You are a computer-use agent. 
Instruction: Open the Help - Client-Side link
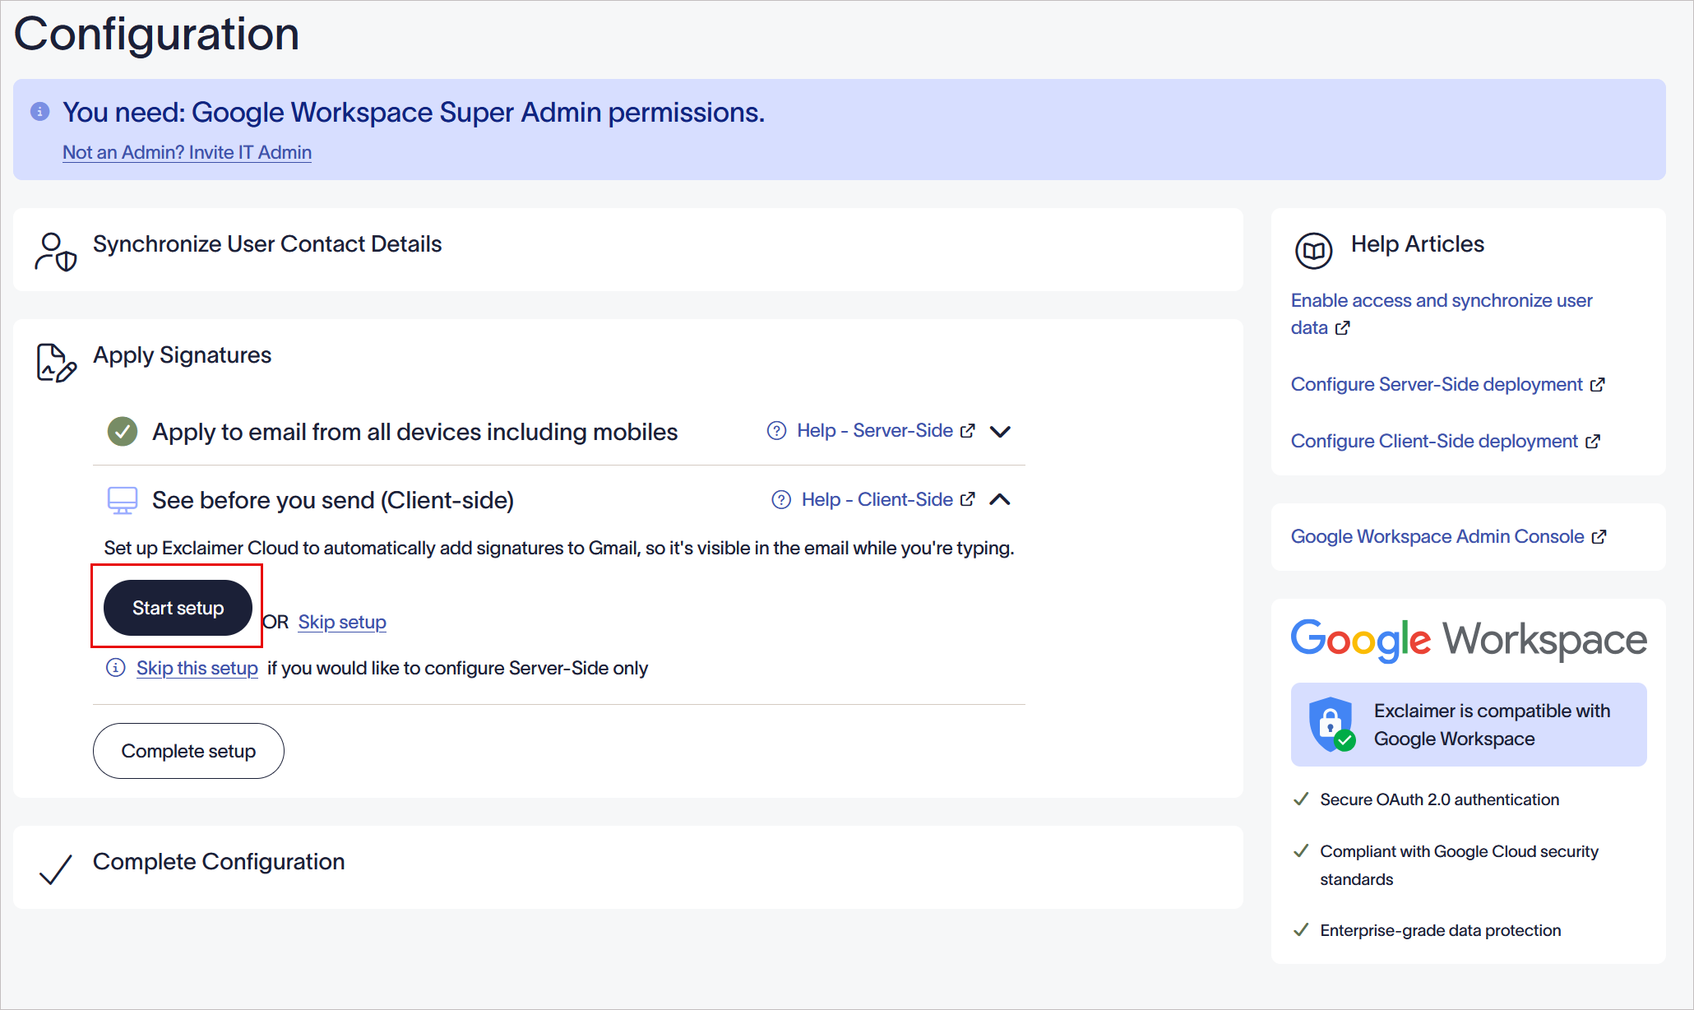(877, 499)
